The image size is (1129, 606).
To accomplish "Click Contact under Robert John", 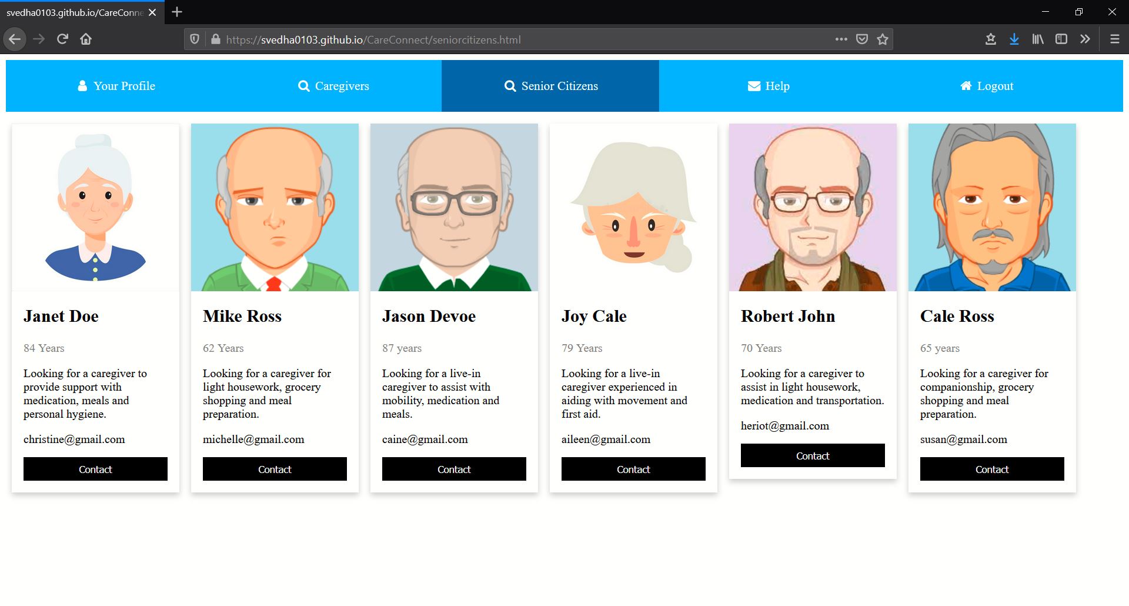I will point(812,455).
